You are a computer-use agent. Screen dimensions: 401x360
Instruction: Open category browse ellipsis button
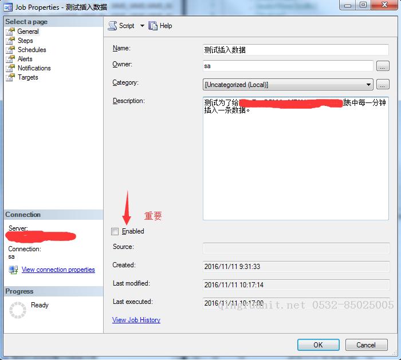click(383, 85)
